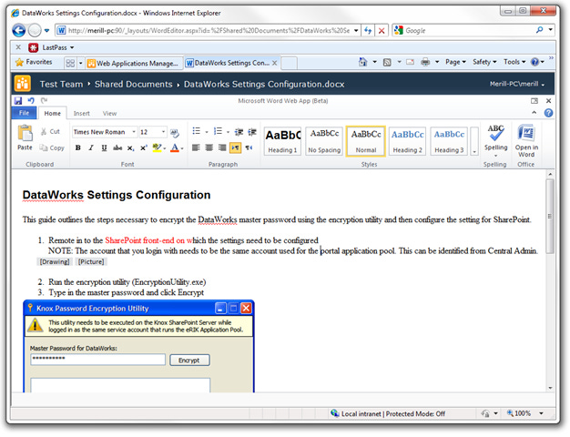570x437 pixels.
Task: Decrease paragraph indent
Action: (239, 132)
